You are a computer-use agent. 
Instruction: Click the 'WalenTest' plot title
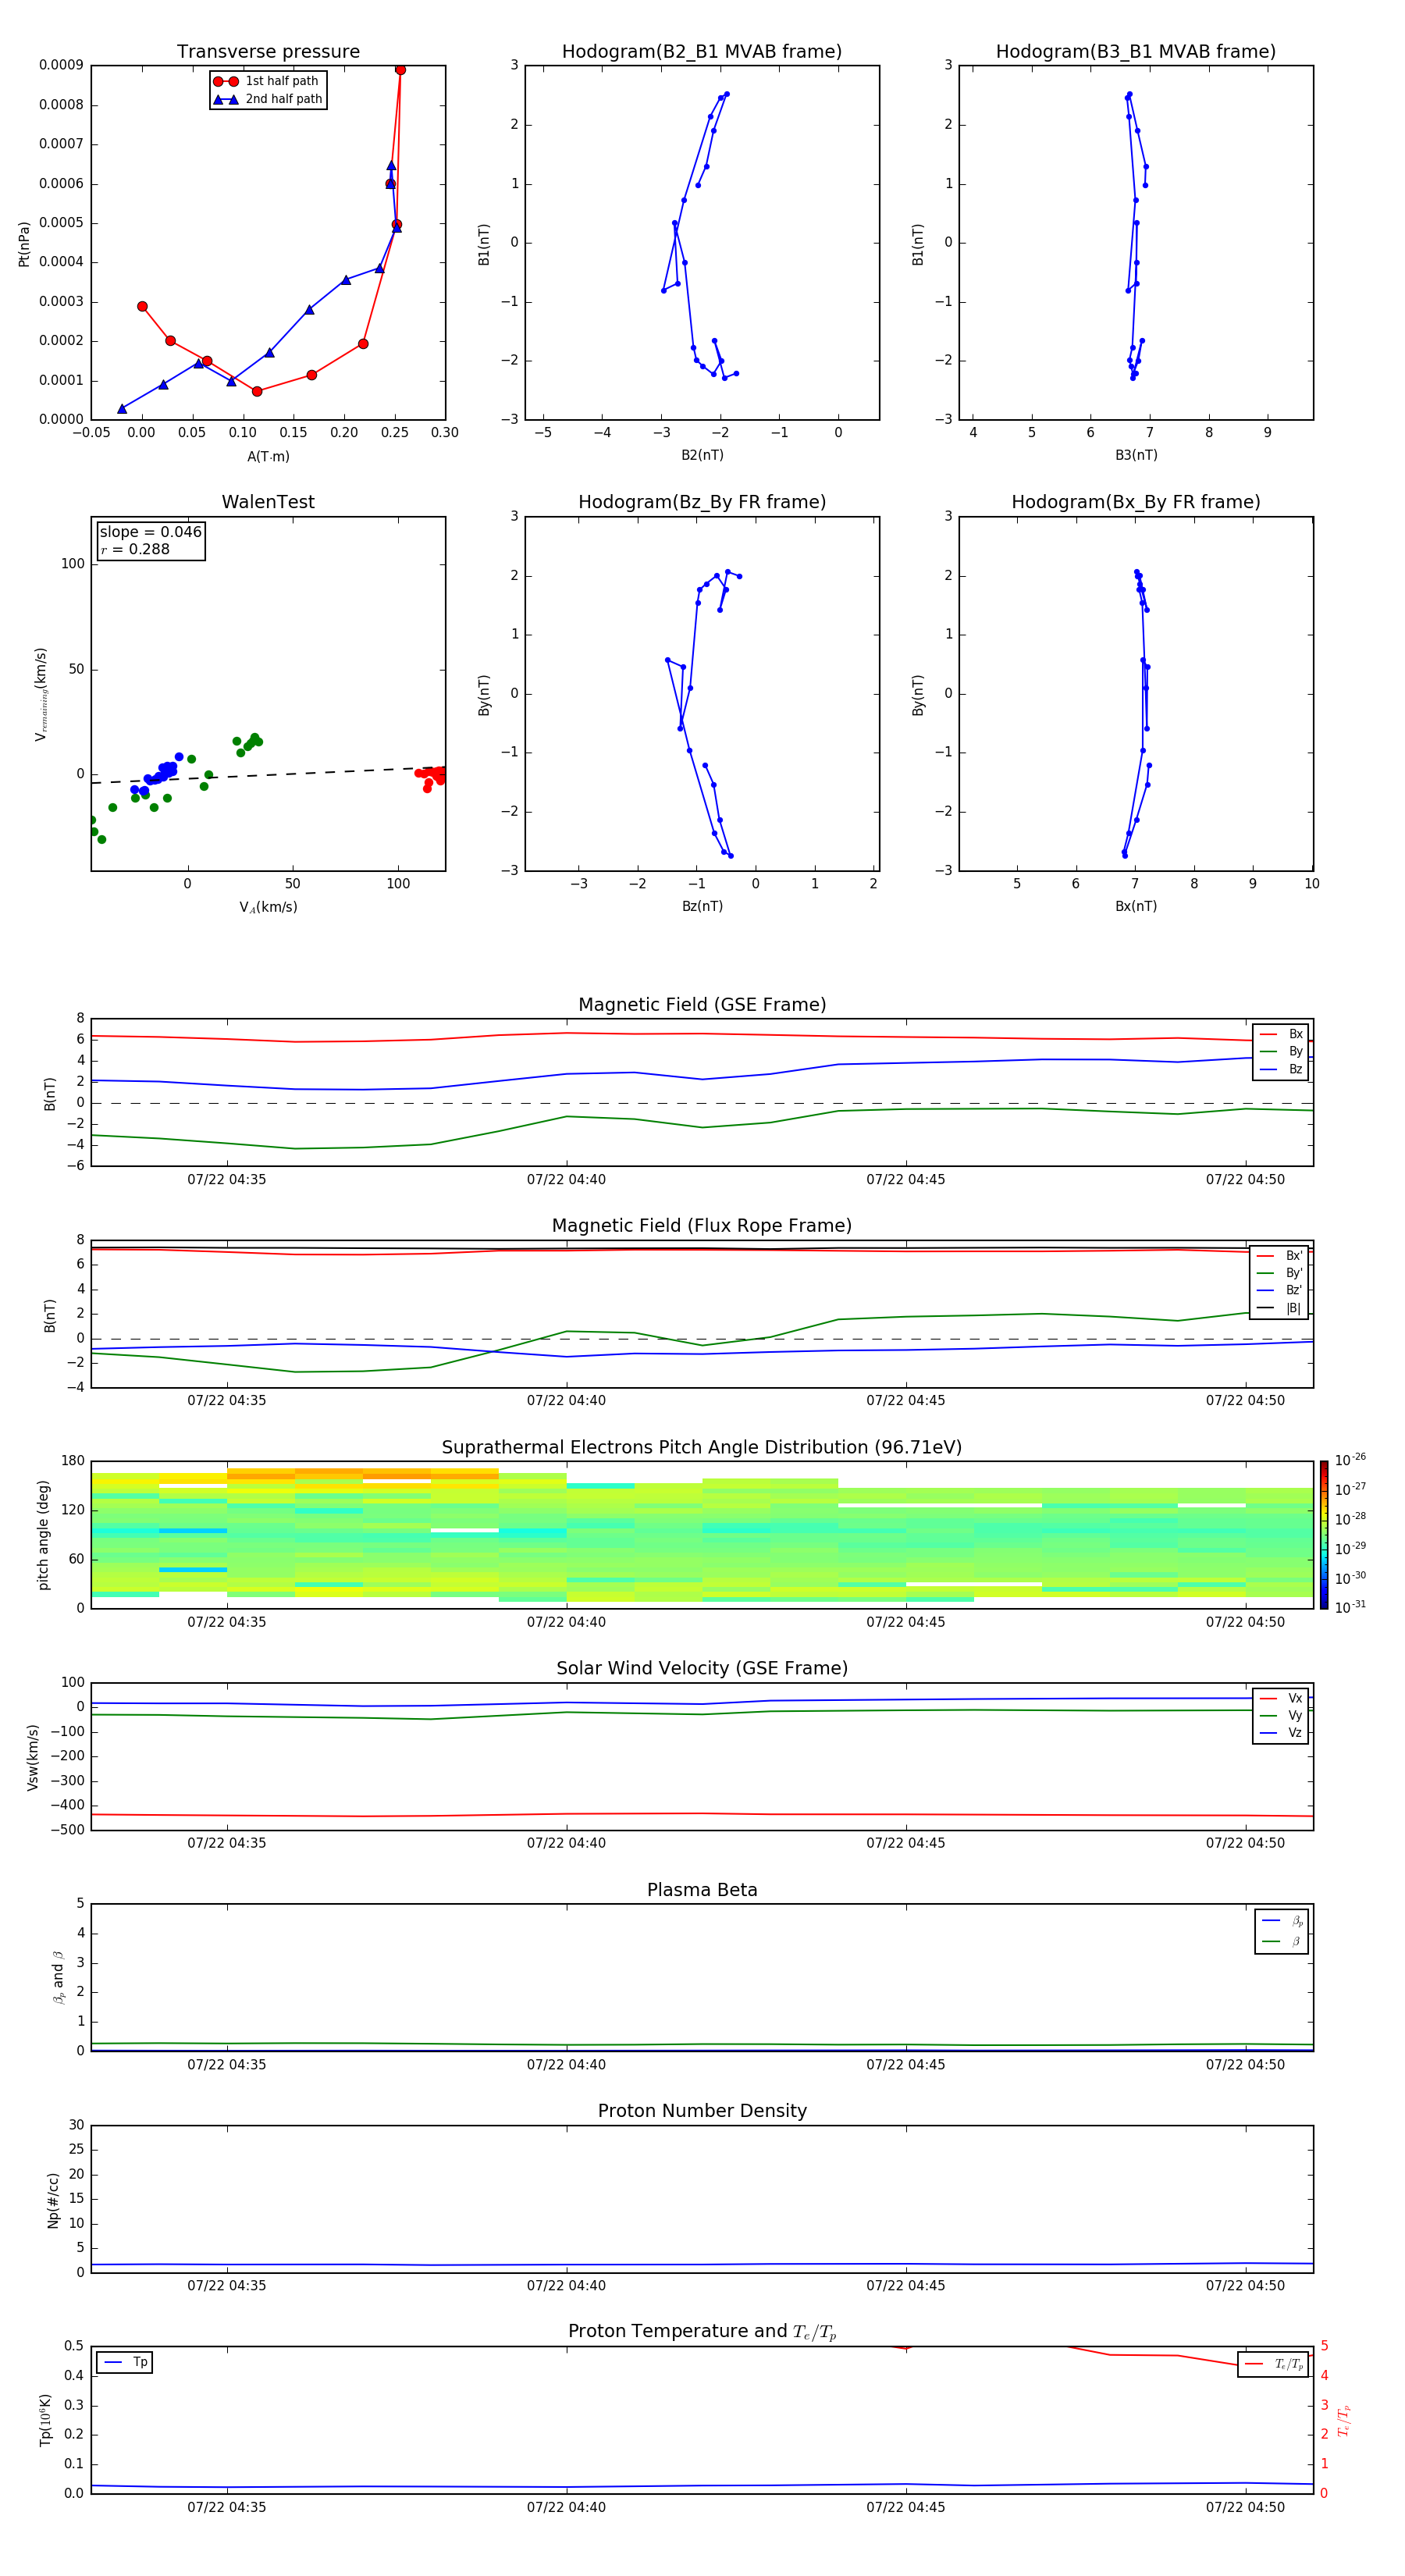click(268, 502)
